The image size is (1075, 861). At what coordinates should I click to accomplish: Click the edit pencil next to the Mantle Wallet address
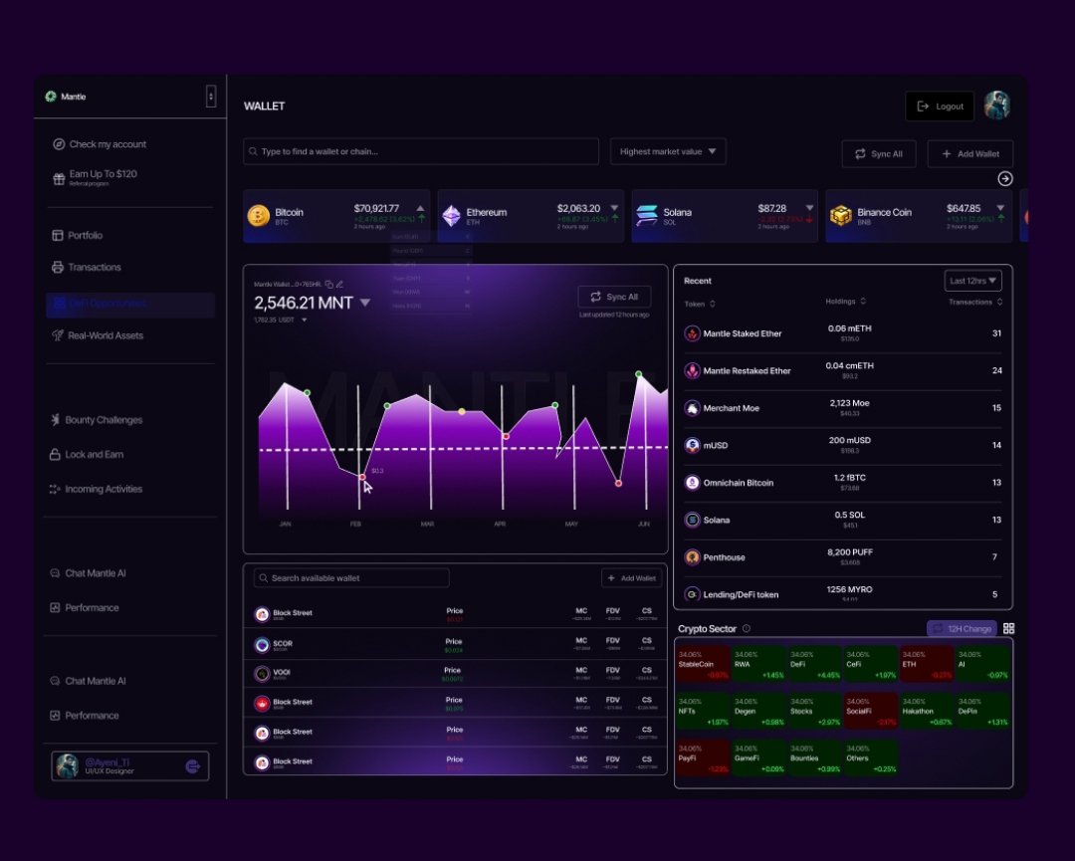tap(339, 284)
